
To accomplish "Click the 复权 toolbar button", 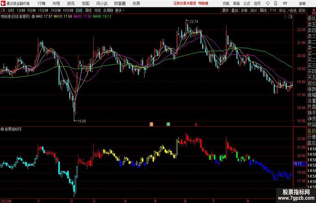I will tap(225, 10).
